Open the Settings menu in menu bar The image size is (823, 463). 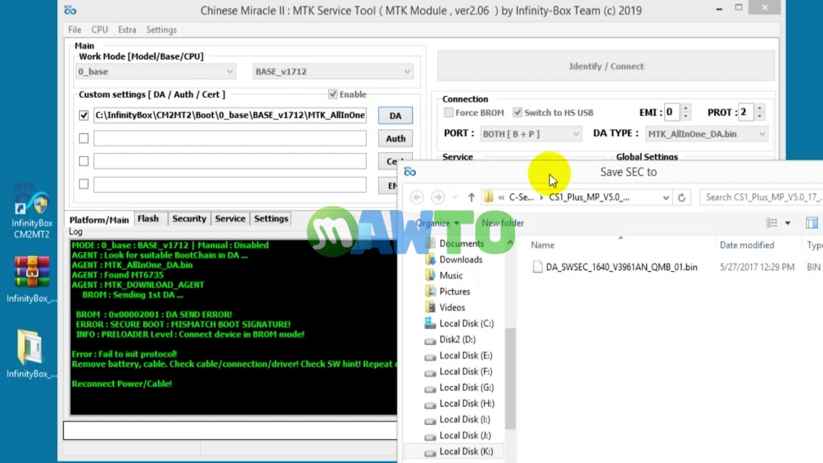pyautogui.click(x=161, y=30)
